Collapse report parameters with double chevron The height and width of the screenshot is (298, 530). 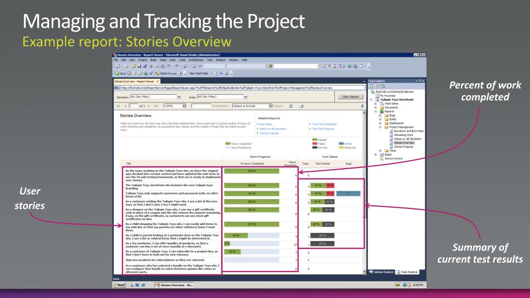pyautogui.click(x=362, y=106)
